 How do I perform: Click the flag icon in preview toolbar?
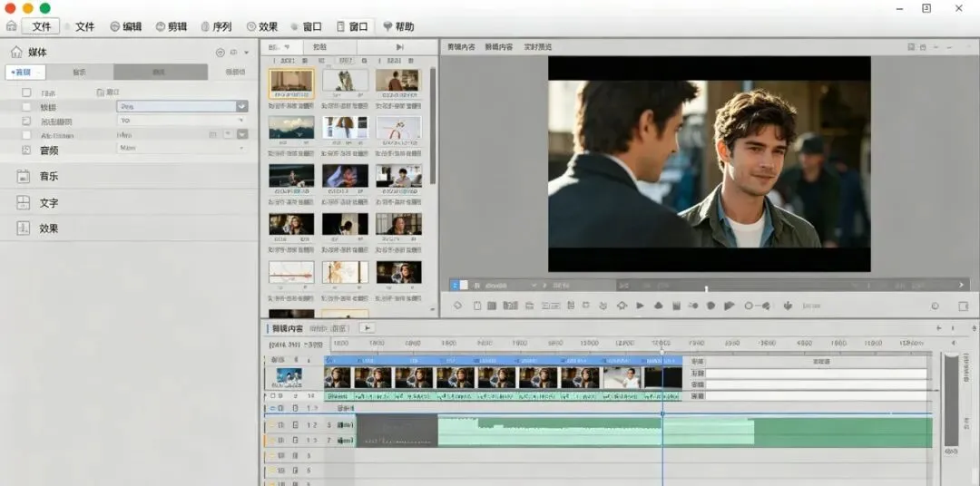coord(729,306)
